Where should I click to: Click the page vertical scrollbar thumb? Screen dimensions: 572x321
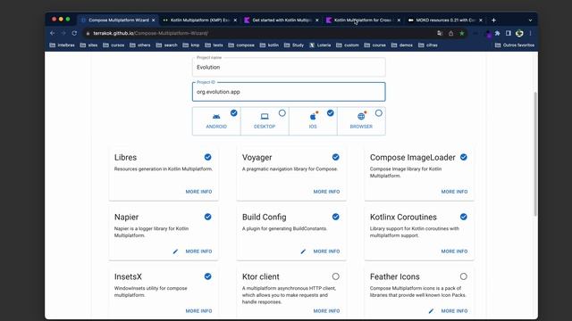coord(535,154)
